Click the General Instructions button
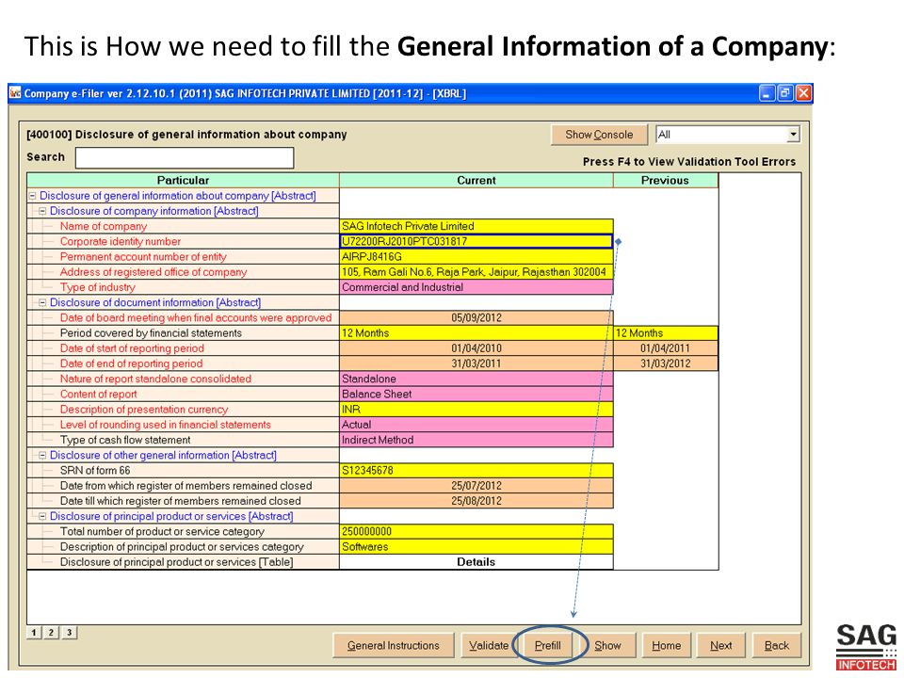This screenshot has width=904, height=678. point(394,646)
